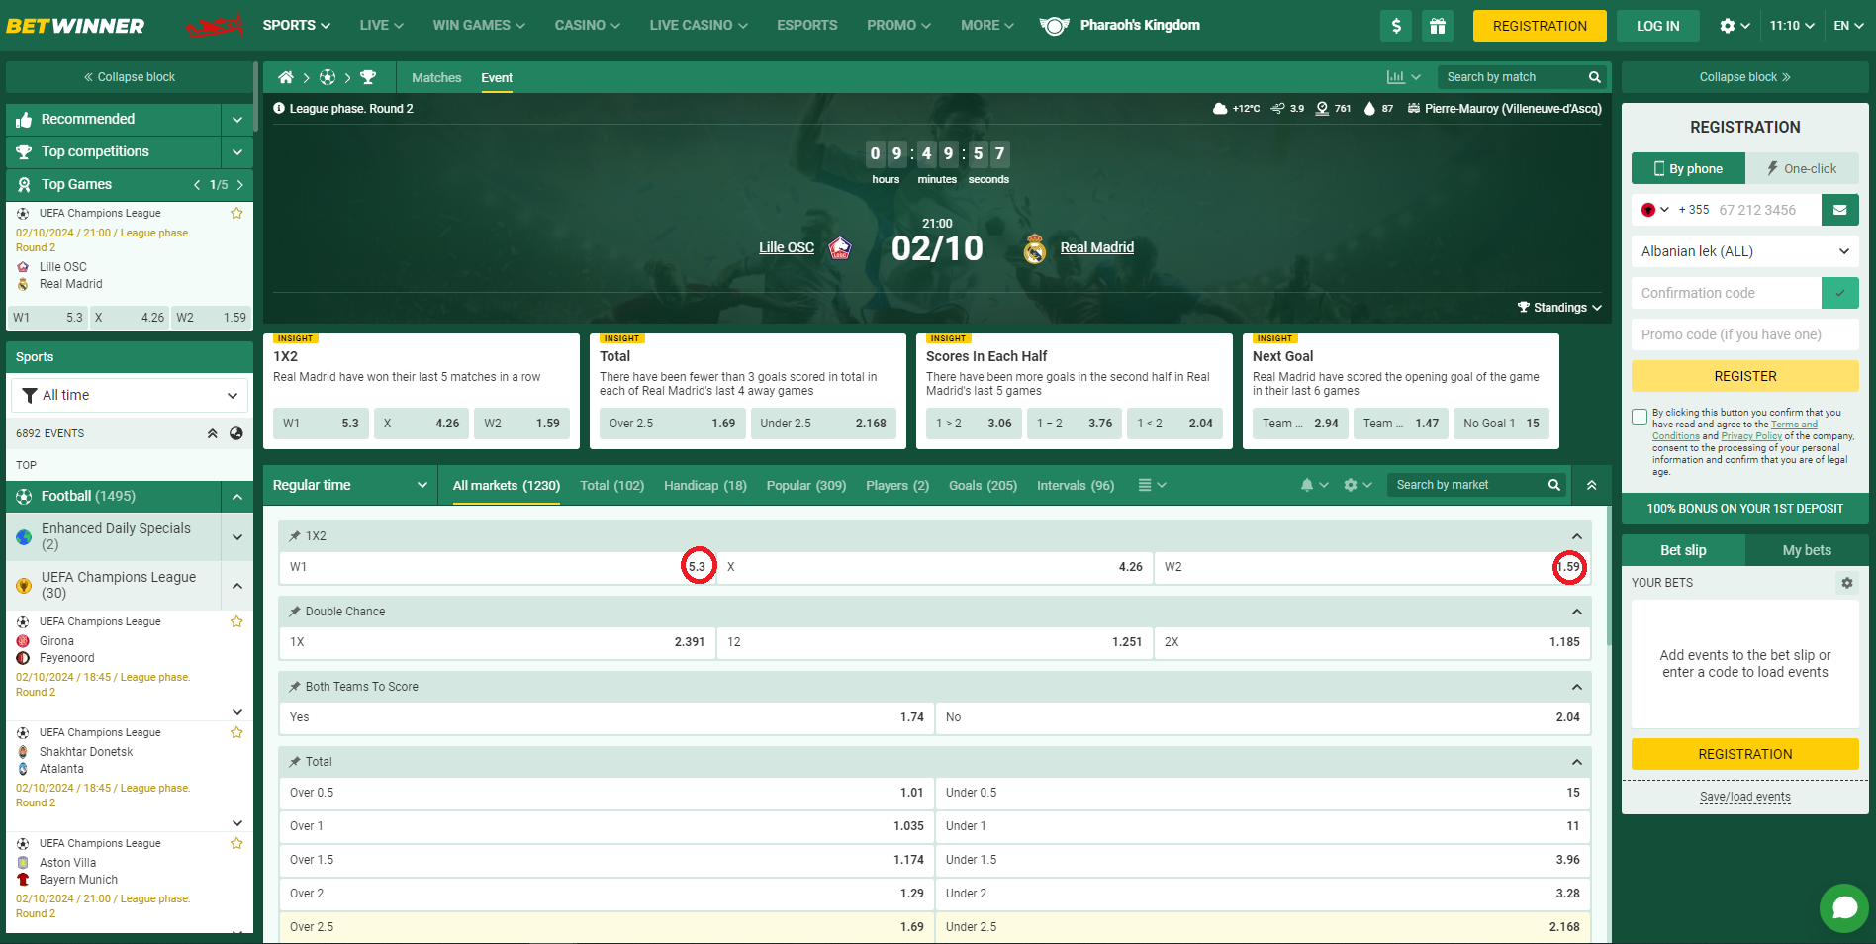This screenshot has height=944, width=1876.
Task: Open Lille OSC team link
Action: (x=787, y=247)
